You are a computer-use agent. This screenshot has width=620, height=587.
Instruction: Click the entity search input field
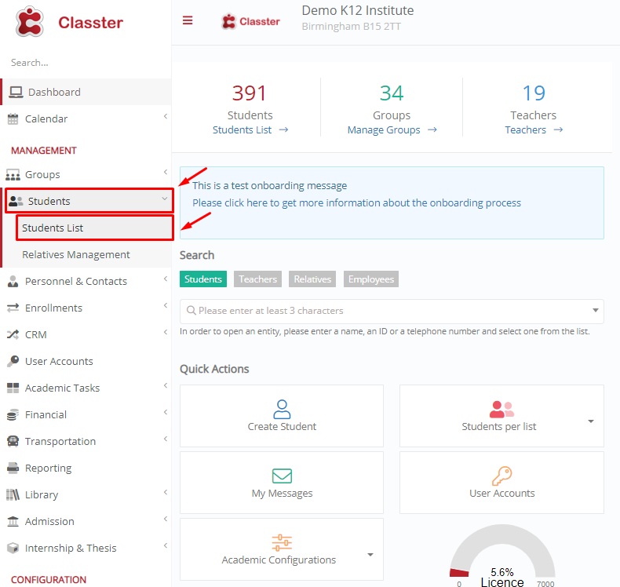pos(392,311)
